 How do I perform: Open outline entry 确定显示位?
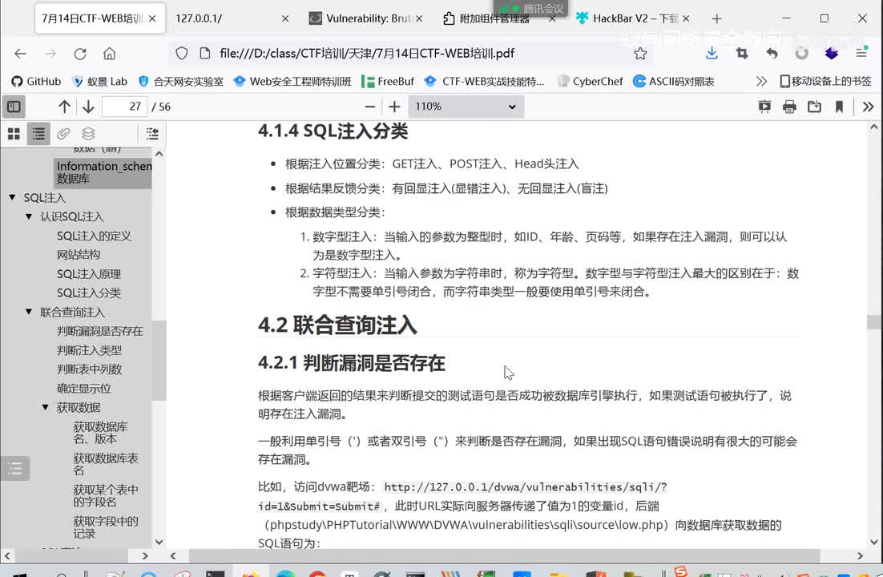[x=83, y=388]
